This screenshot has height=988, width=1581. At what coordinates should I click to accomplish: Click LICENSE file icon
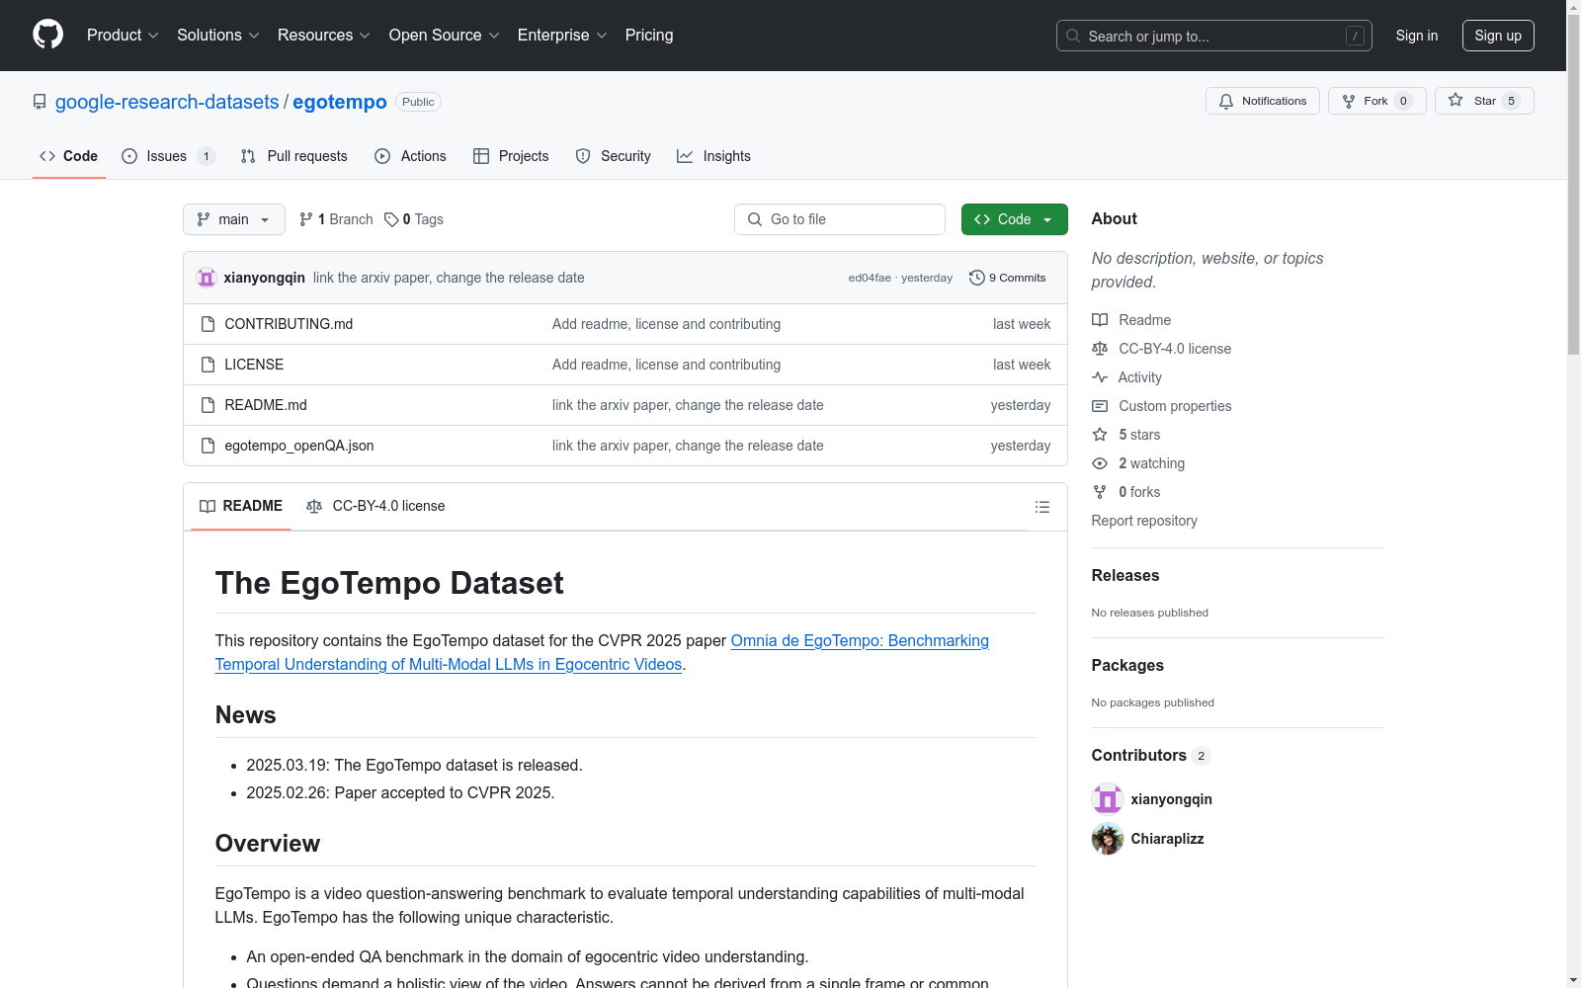[208, 365]
